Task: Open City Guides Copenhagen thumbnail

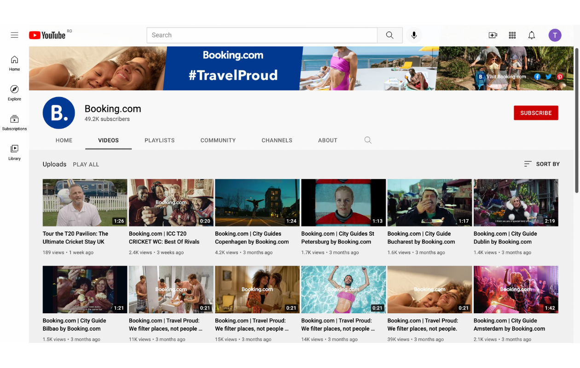Action: 257,202
